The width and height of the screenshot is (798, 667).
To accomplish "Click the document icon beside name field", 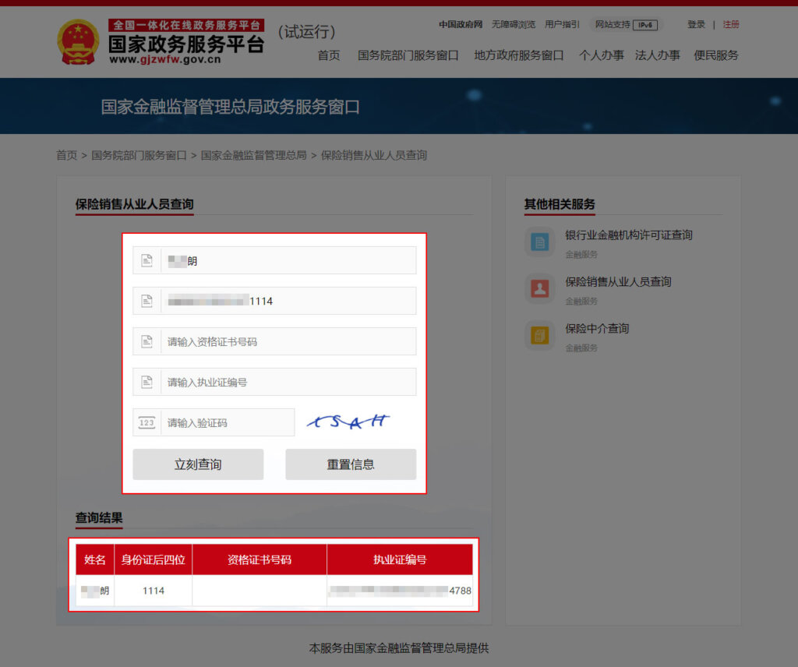I will pos(147,261).
